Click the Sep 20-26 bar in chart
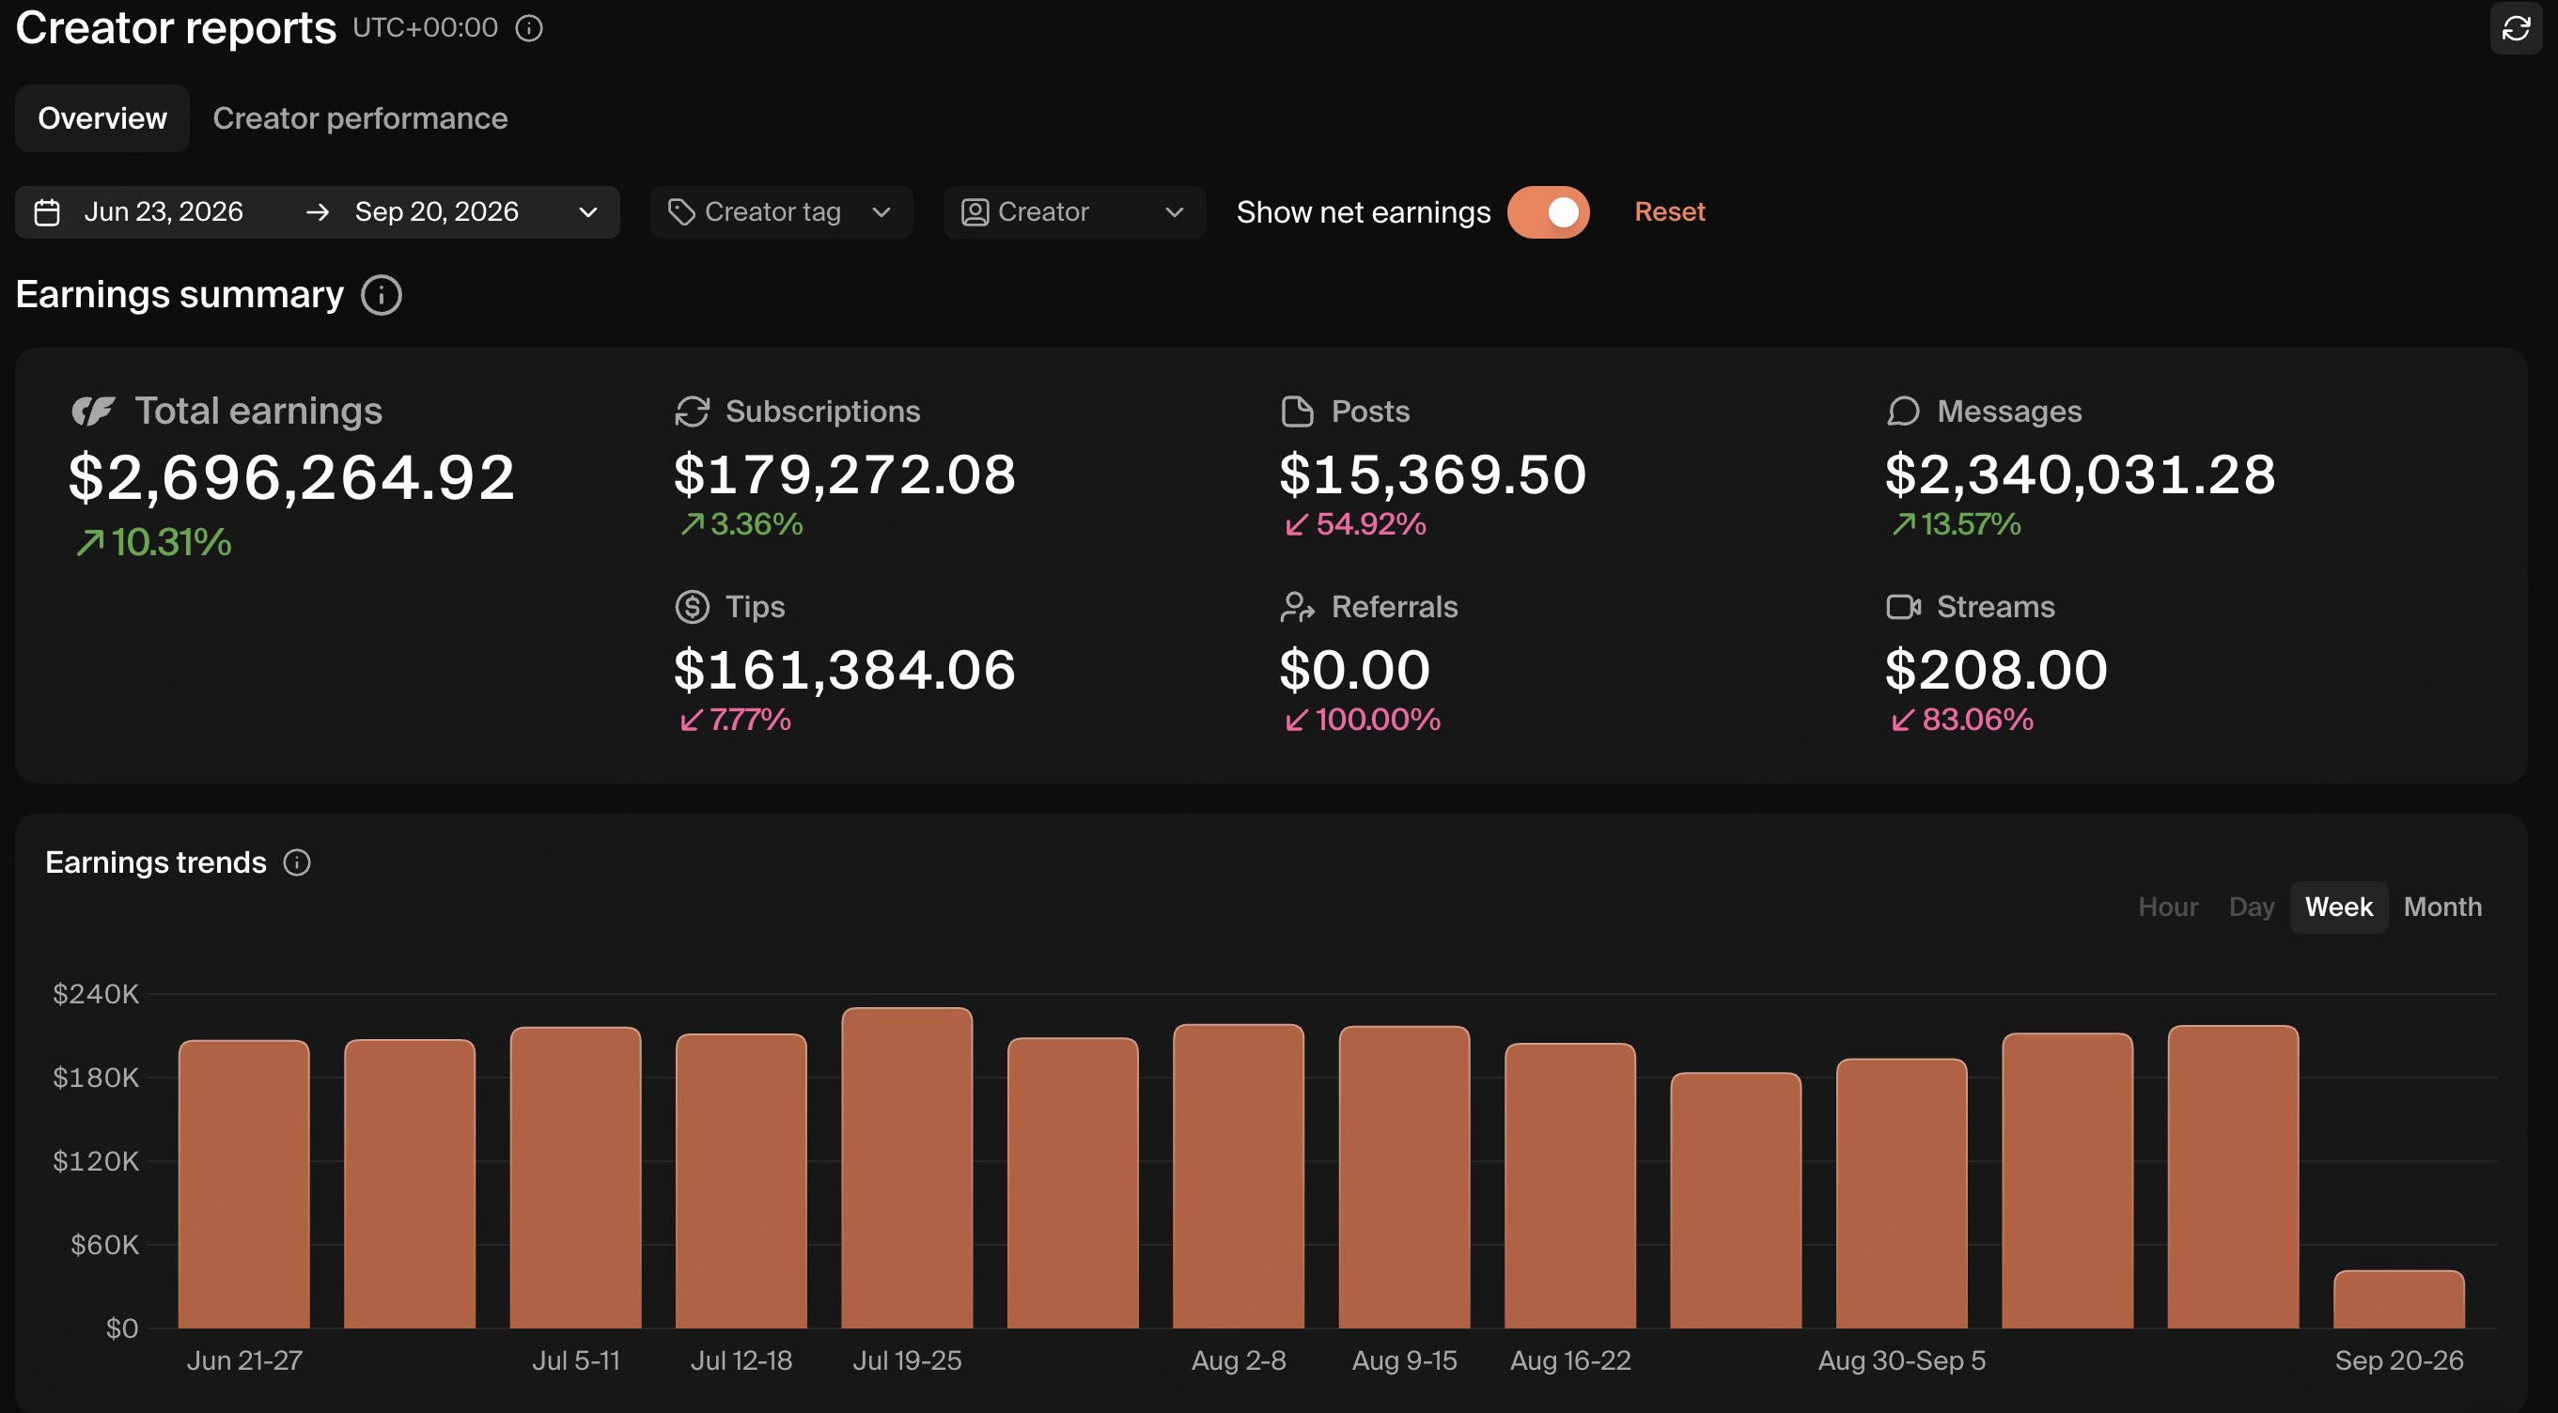This screenshot has width=2558, height=1413. 2399,1298
